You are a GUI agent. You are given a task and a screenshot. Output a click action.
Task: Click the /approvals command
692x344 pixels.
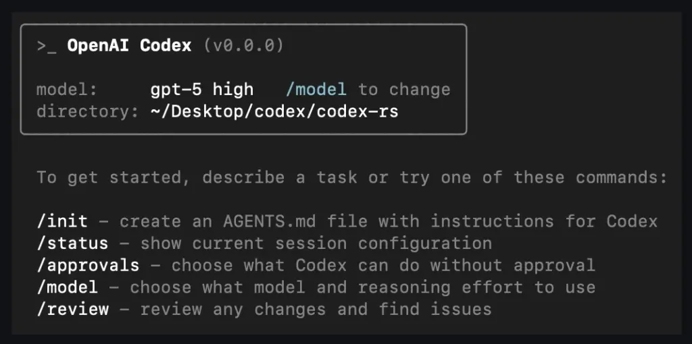pos(89,265)
